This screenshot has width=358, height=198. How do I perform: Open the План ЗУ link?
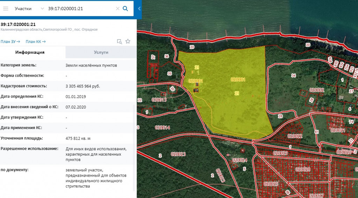(x=10, y=42)
